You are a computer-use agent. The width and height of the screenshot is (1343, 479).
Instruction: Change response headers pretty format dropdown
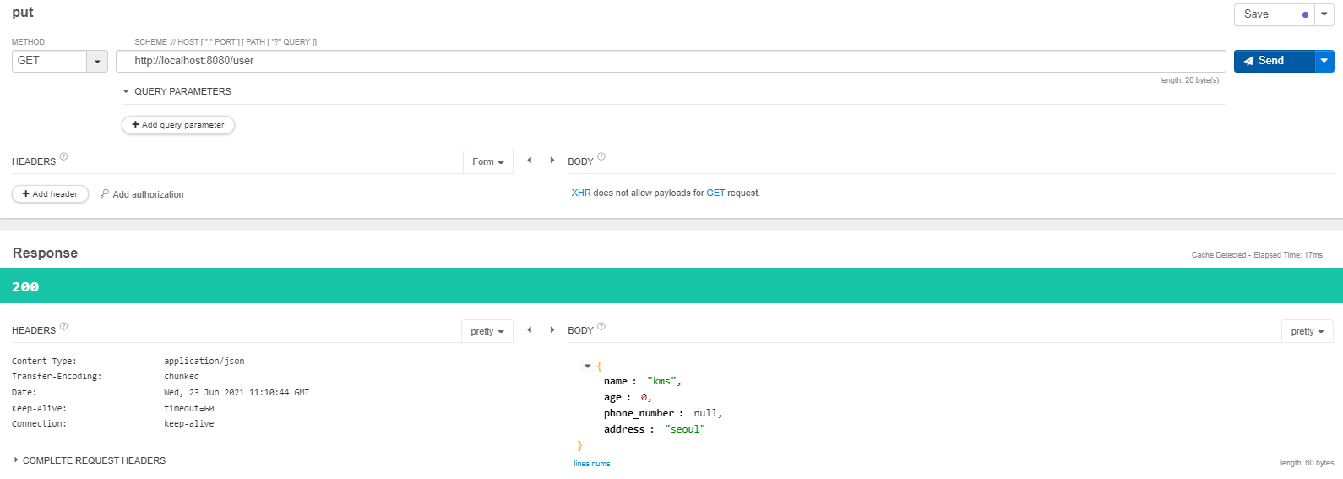[x=487, y=332]
